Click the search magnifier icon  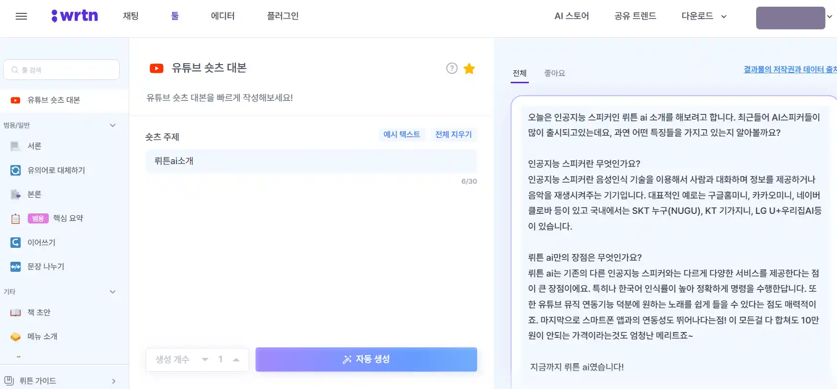[15, 70]
